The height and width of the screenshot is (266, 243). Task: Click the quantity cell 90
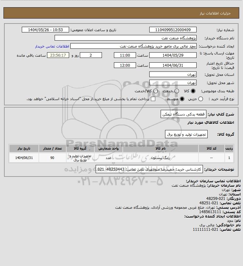point(52,158)
